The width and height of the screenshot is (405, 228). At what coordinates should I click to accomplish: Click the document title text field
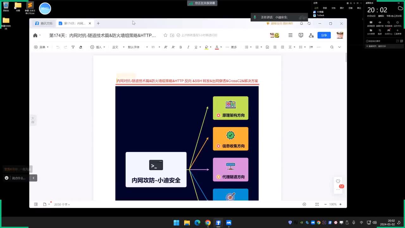click(x=103, y=35)
